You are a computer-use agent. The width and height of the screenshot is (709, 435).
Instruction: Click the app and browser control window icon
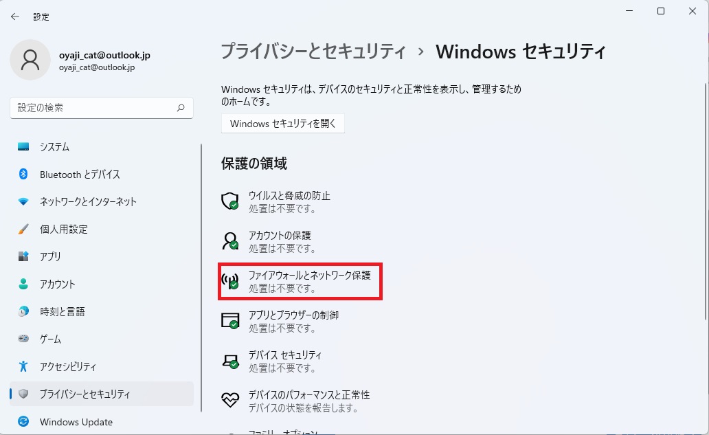230,321
